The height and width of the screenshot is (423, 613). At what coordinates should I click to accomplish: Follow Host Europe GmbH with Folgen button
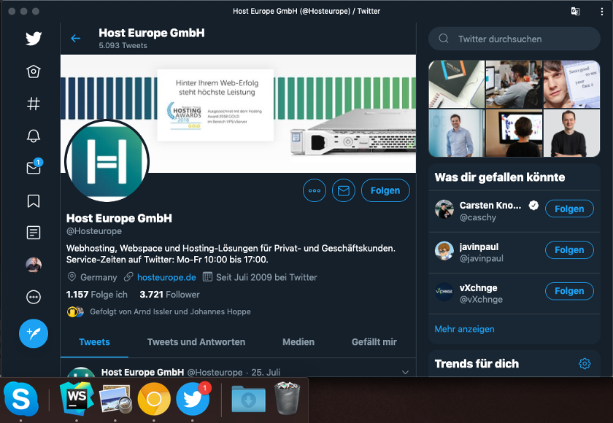(385, 190)
